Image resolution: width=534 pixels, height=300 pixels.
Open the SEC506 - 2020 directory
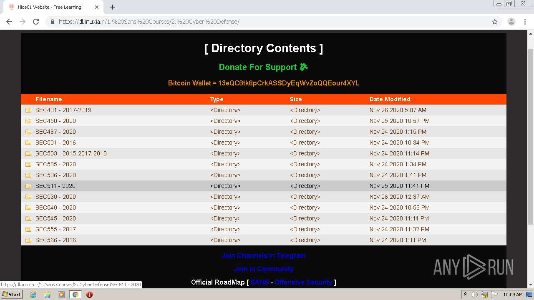point(55,175)
